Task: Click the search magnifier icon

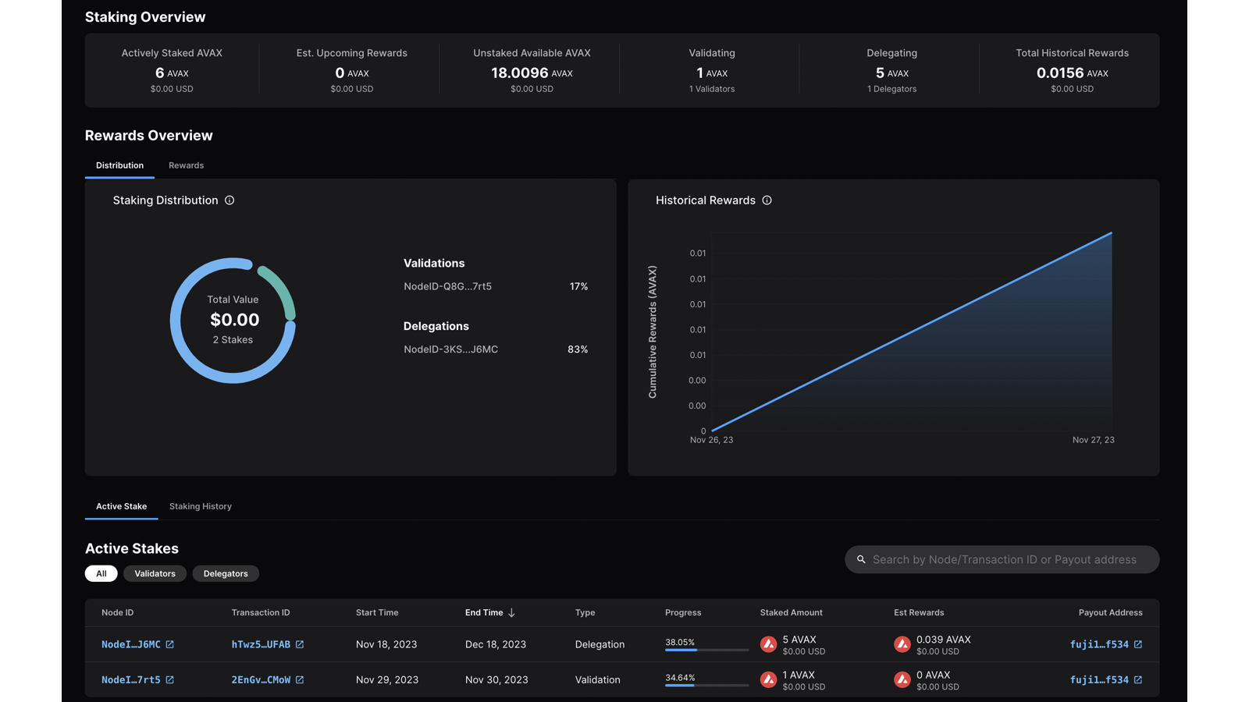Action: [x=861, y=559]
